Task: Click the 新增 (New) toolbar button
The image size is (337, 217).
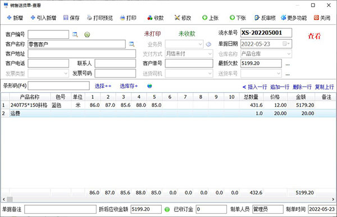Action: pyautogui.click(x=15, y=18)
